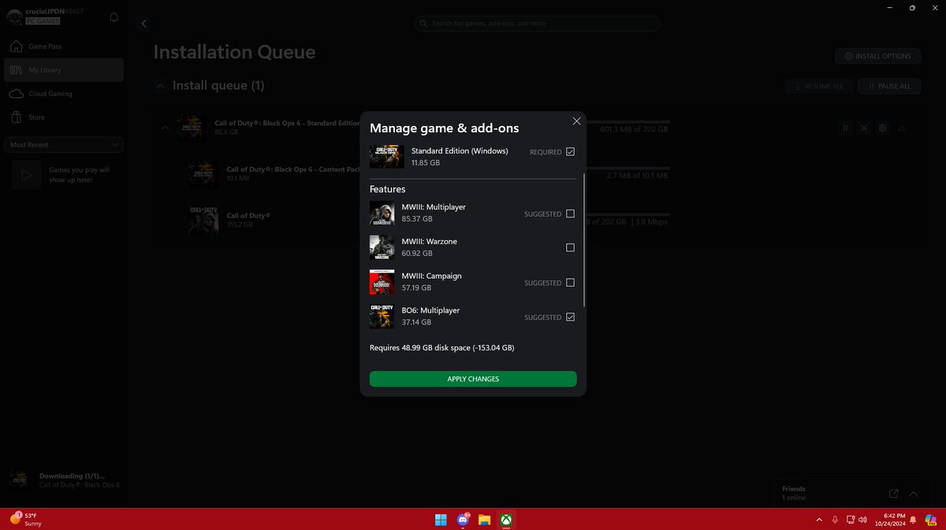
Task: Click the search bar for games and add-ons
Action: tap(538, 24)
